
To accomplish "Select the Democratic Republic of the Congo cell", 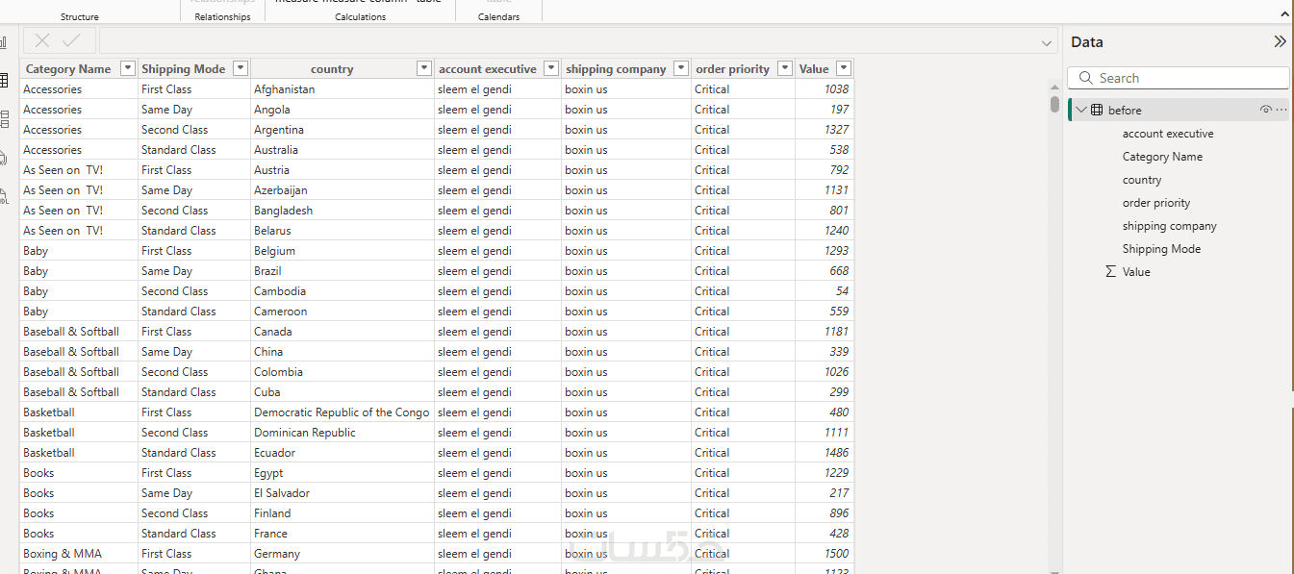I will tap(343, 412).
